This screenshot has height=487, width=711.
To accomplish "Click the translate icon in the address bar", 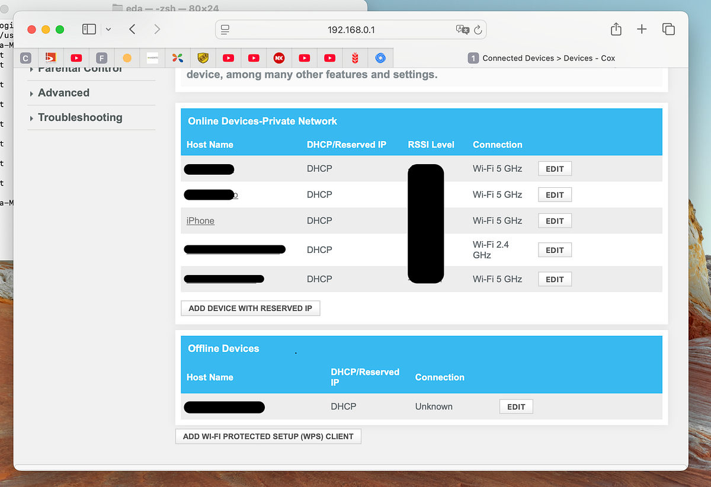I will (462, 30).
